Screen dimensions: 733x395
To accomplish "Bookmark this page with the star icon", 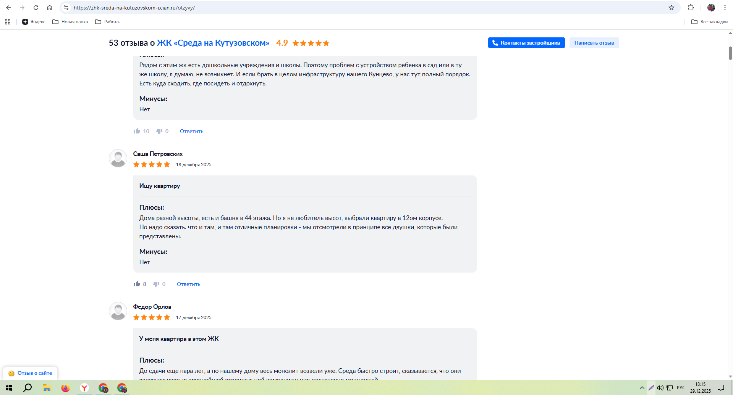I will [672, 8].
